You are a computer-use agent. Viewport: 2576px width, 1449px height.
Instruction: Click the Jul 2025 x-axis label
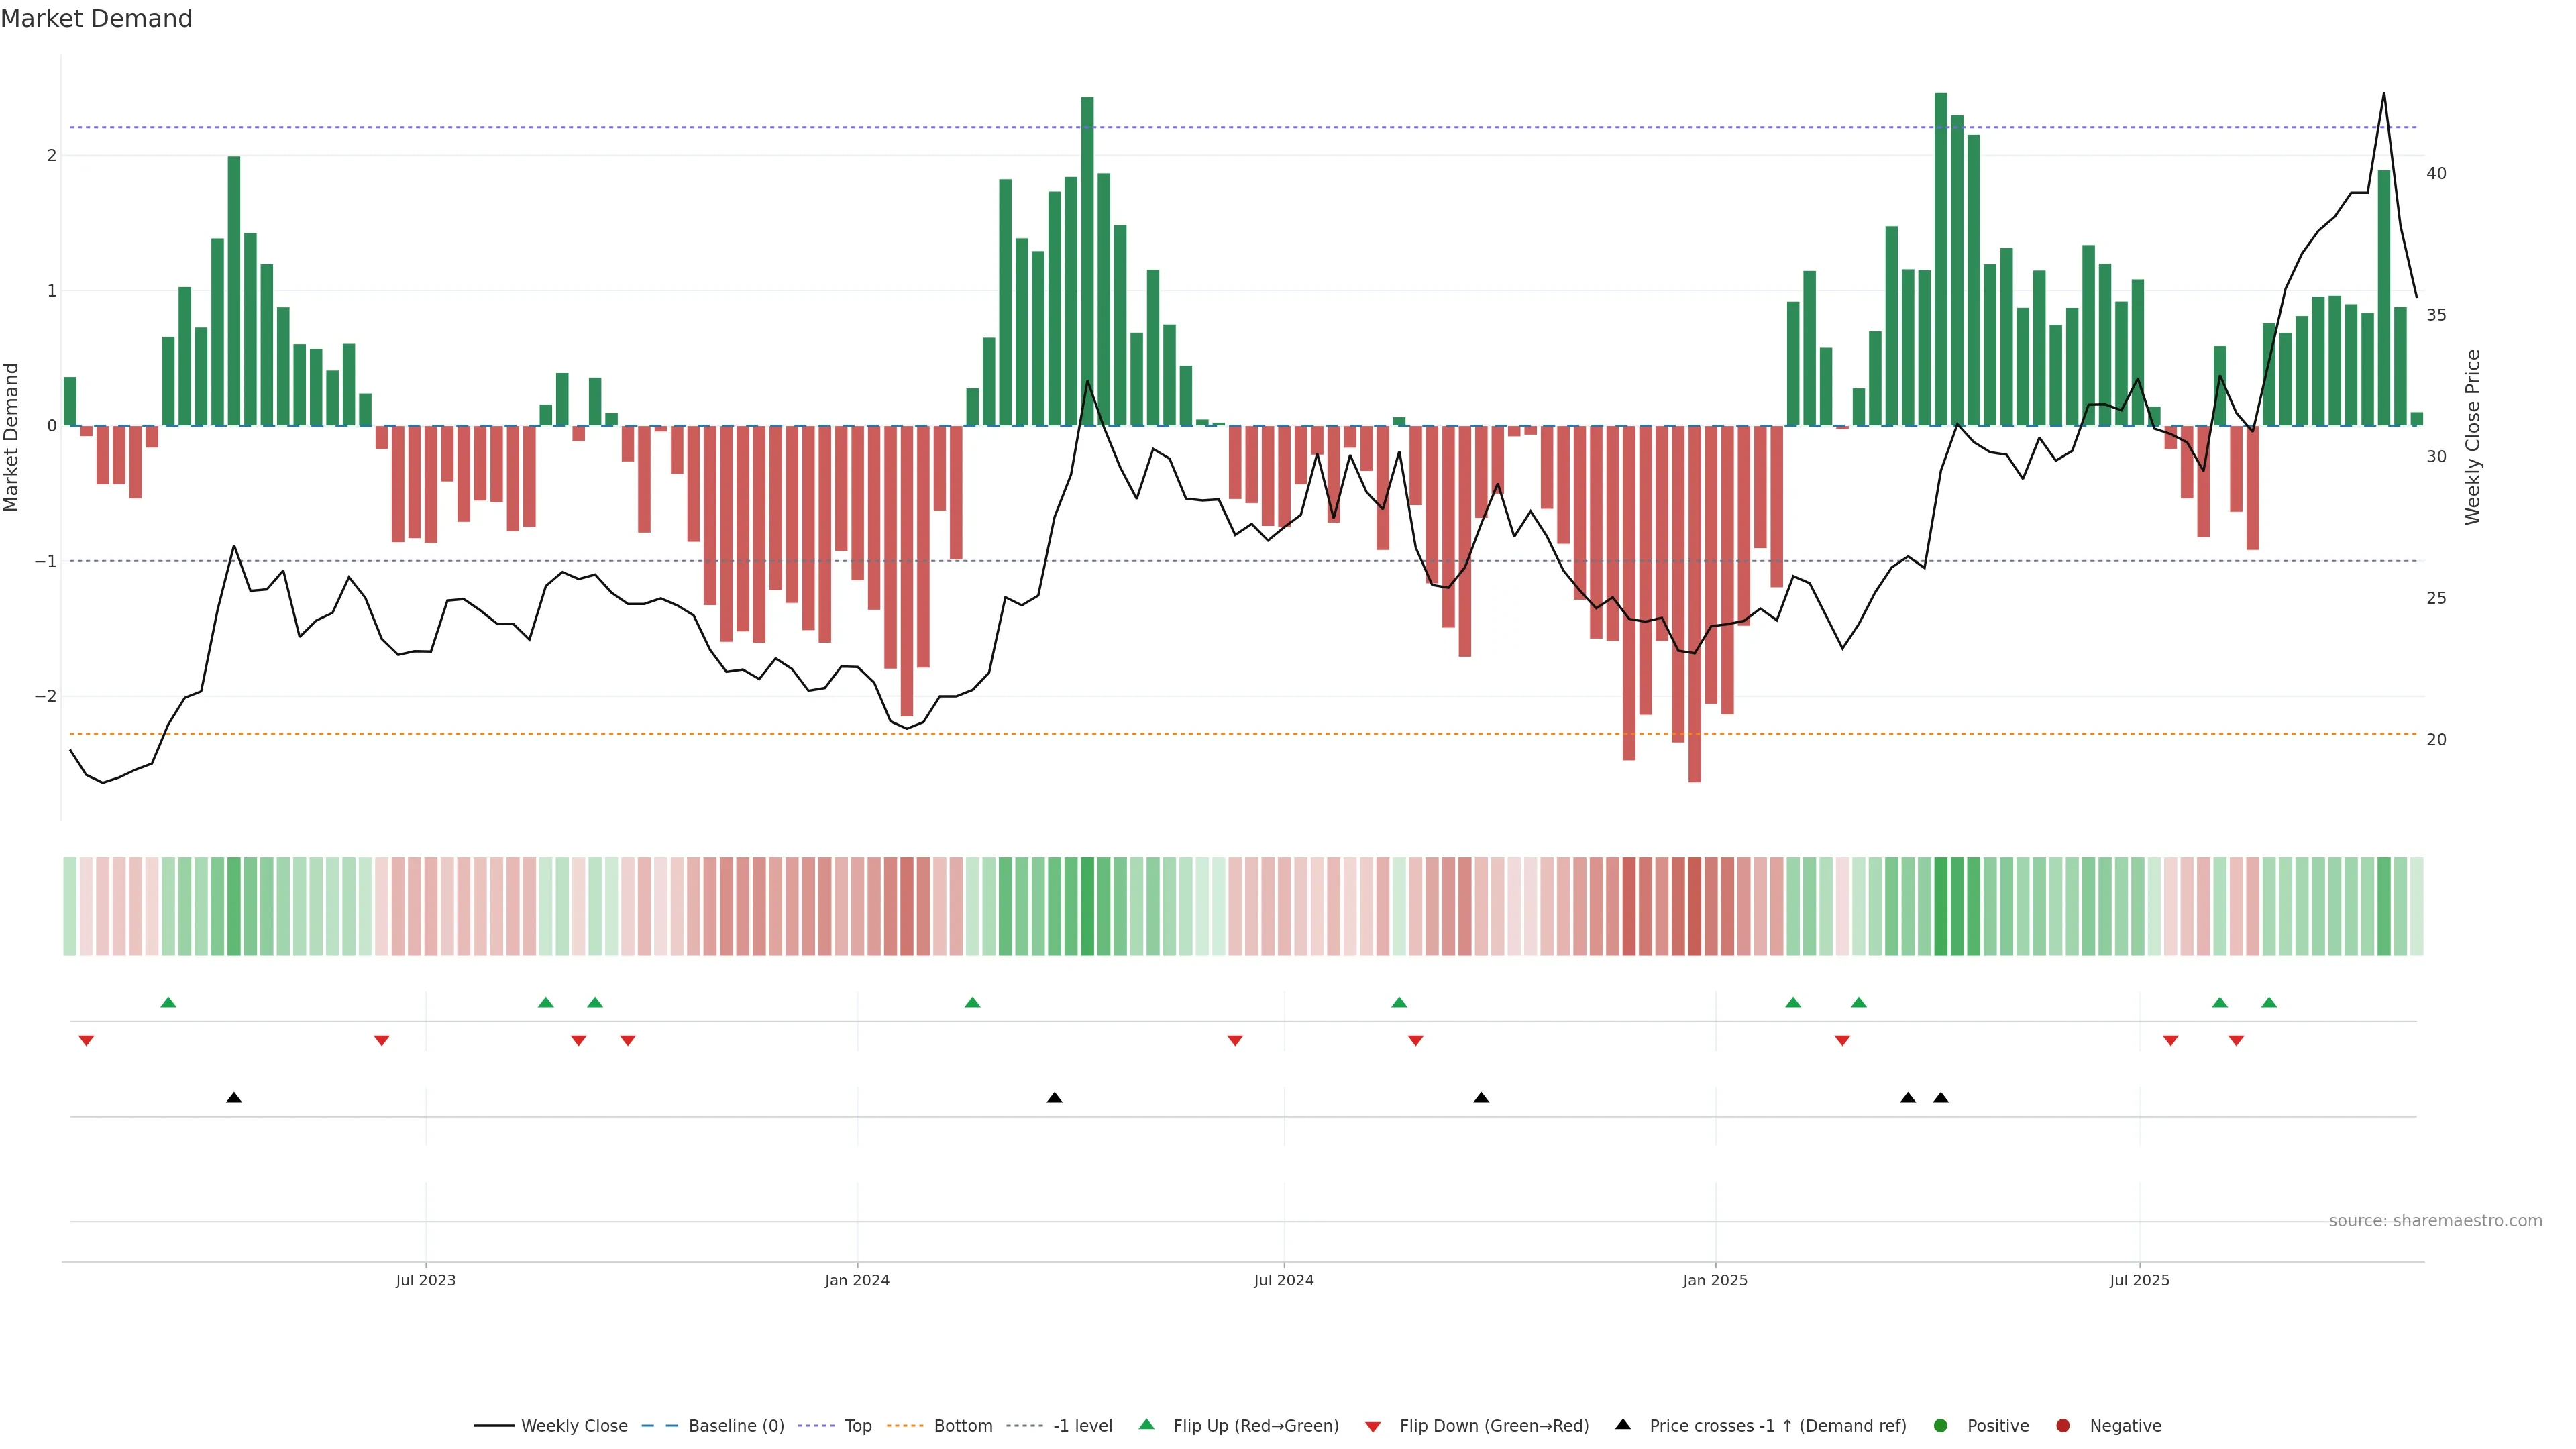coord(2139,1280)
